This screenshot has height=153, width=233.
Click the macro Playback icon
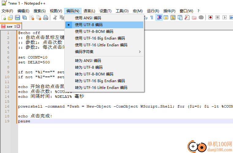tap(224, 17)
